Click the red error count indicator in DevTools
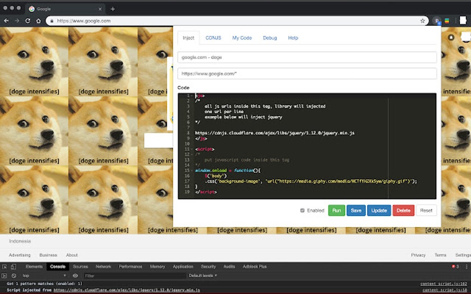The height and width of the screenshot is (294, 471). (455, 266)
